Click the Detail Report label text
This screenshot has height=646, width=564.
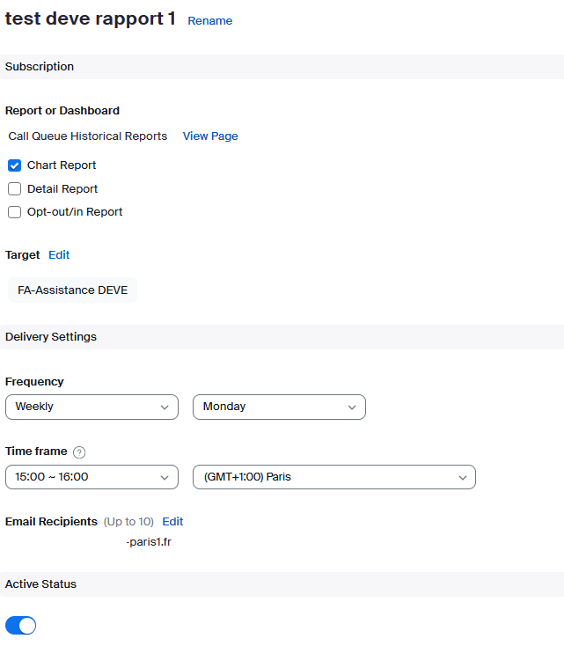[62, 189]
